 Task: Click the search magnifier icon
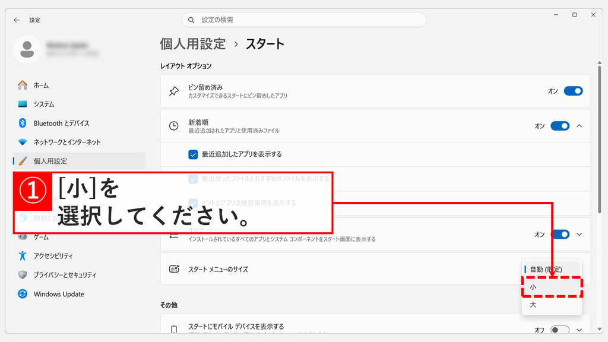click(x=191, y=20)
